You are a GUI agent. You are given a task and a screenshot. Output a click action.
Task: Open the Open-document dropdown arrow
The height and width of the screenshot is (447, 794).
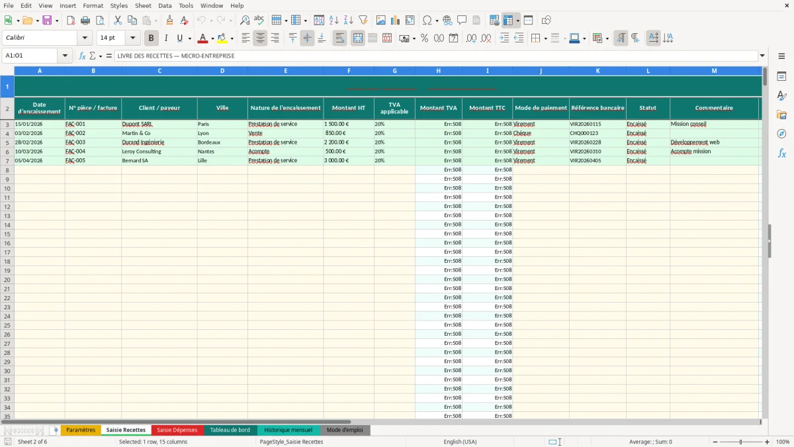[37, 21]
